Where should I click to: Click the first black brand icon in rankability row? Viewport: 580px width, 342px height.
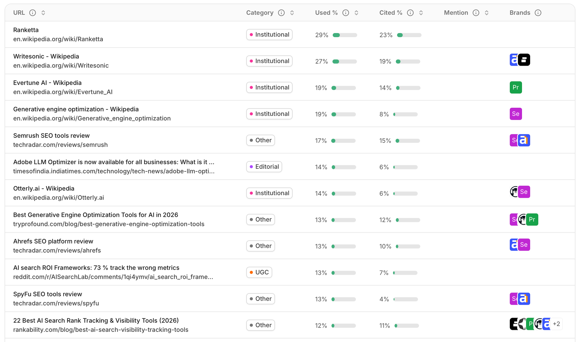514,324
